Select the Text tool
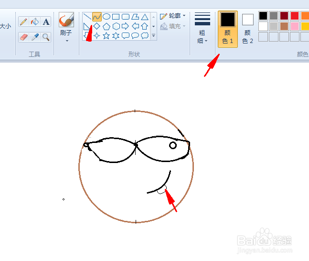Viewport: 309px width, 261px height. point(46,22)
